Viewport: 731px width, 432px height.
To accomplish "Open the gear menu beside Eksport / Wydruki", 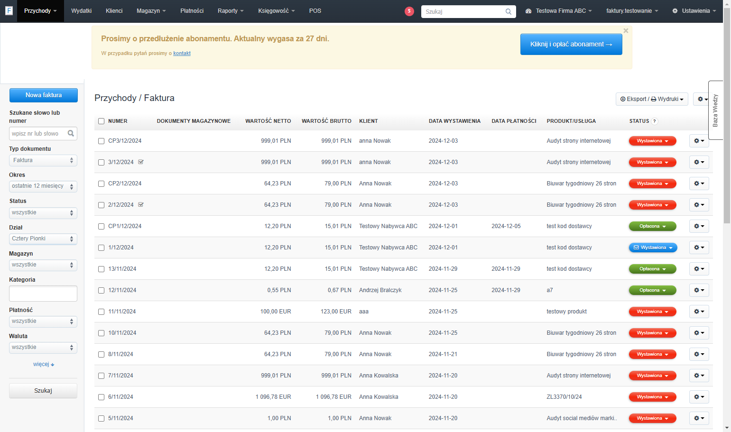I will click(x=702, y=99).
